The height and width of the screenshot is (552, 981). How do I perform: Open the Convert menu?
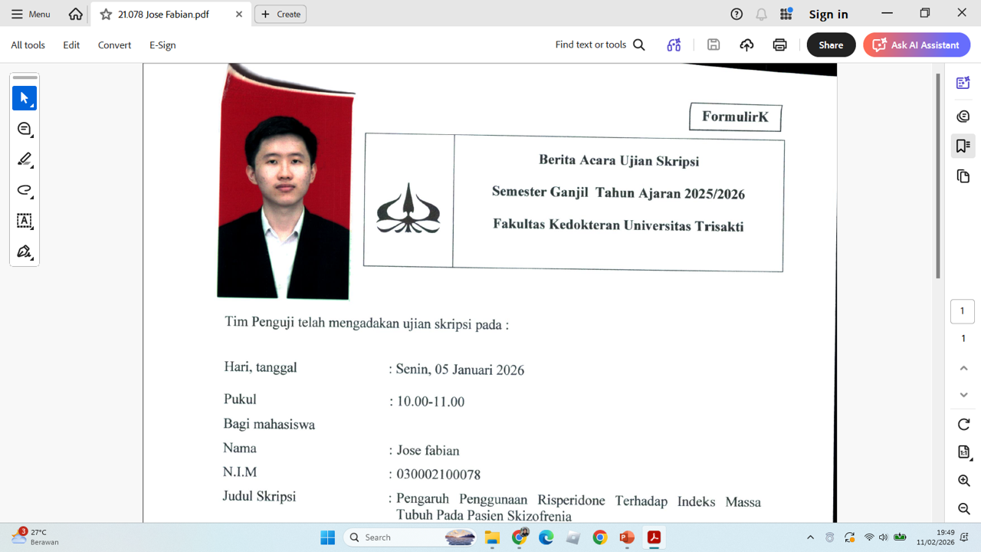114,45
